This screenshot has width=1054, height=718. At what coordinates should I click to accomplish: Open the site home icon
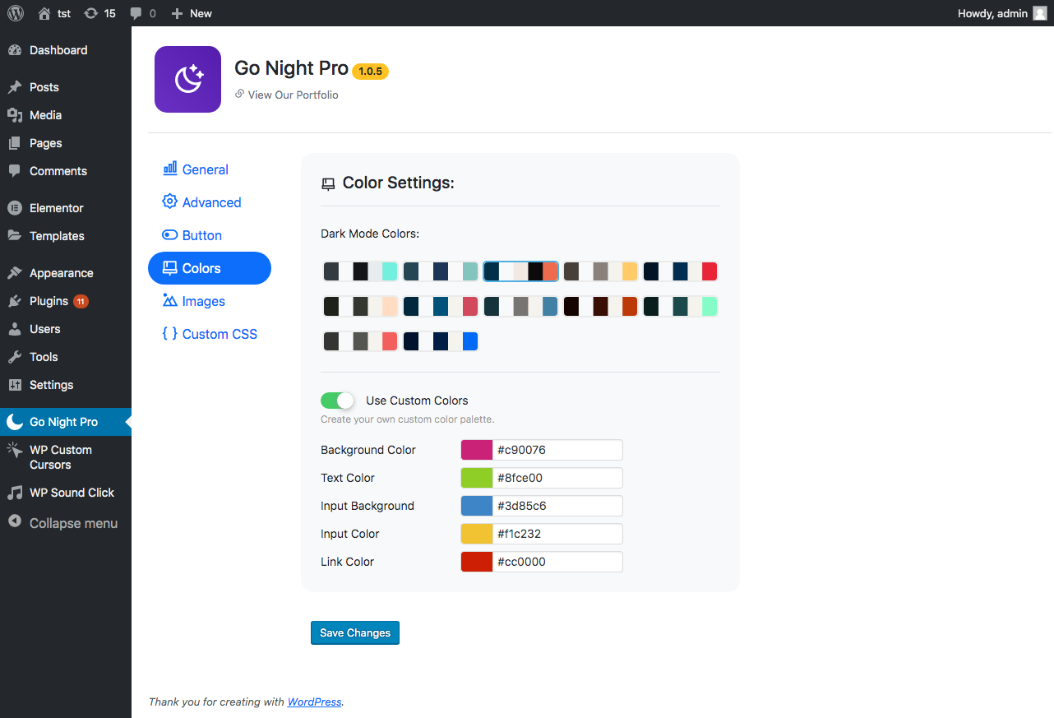[x=44, y=14]
